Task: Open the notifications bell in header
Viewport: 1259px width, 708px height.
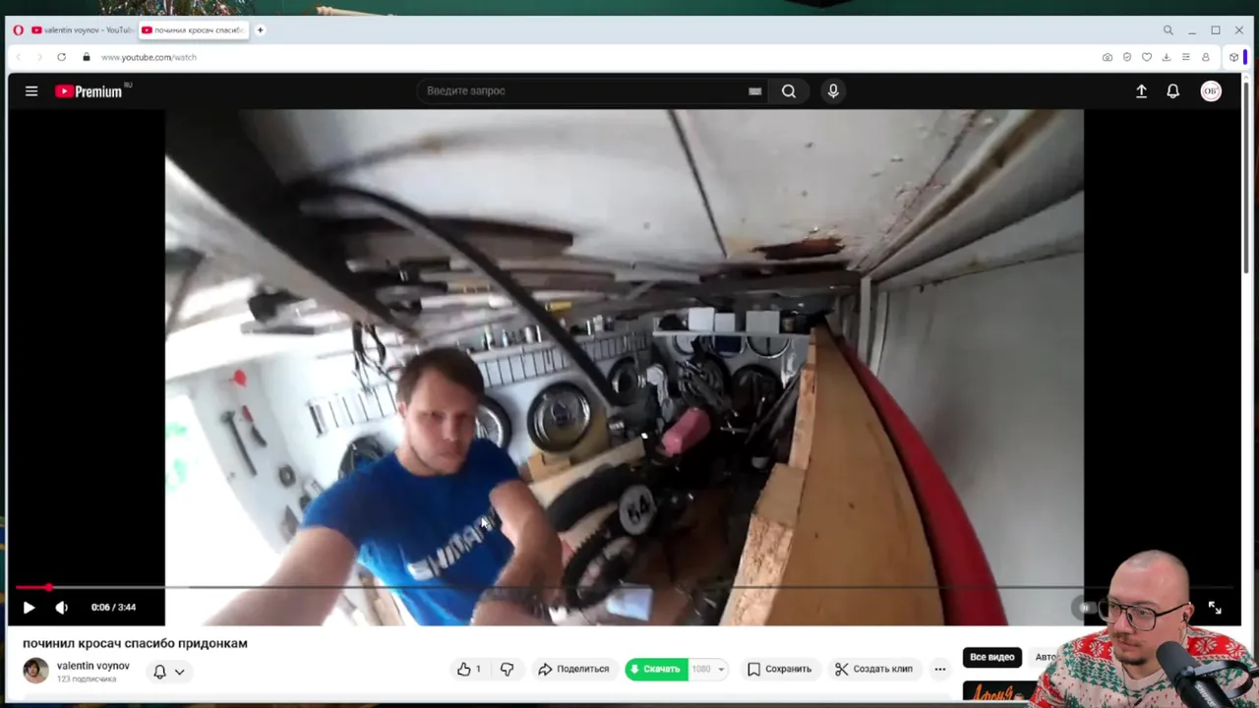Action: click(x=1172, y=91)
